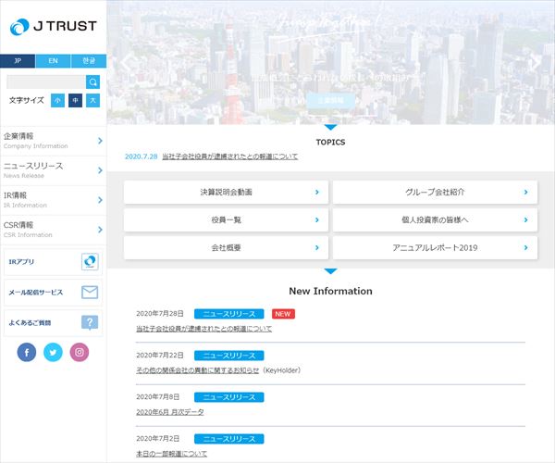555x463 pixels.
Task: Open 本日の一部報道について link
Action: [171, 454]
